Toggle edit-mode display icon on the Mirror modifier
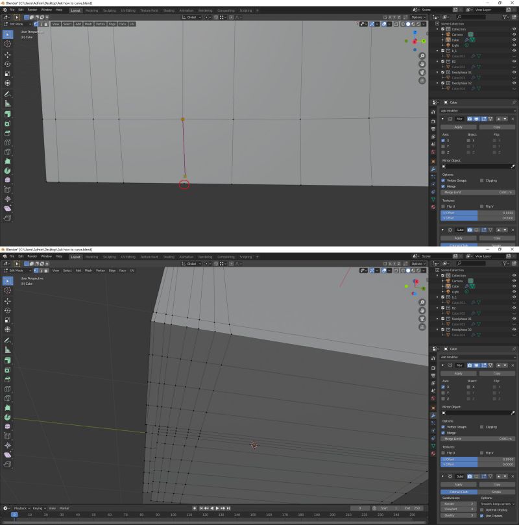Image resolution: width=519 pixels, height=525 pixels. pos(484,119)
